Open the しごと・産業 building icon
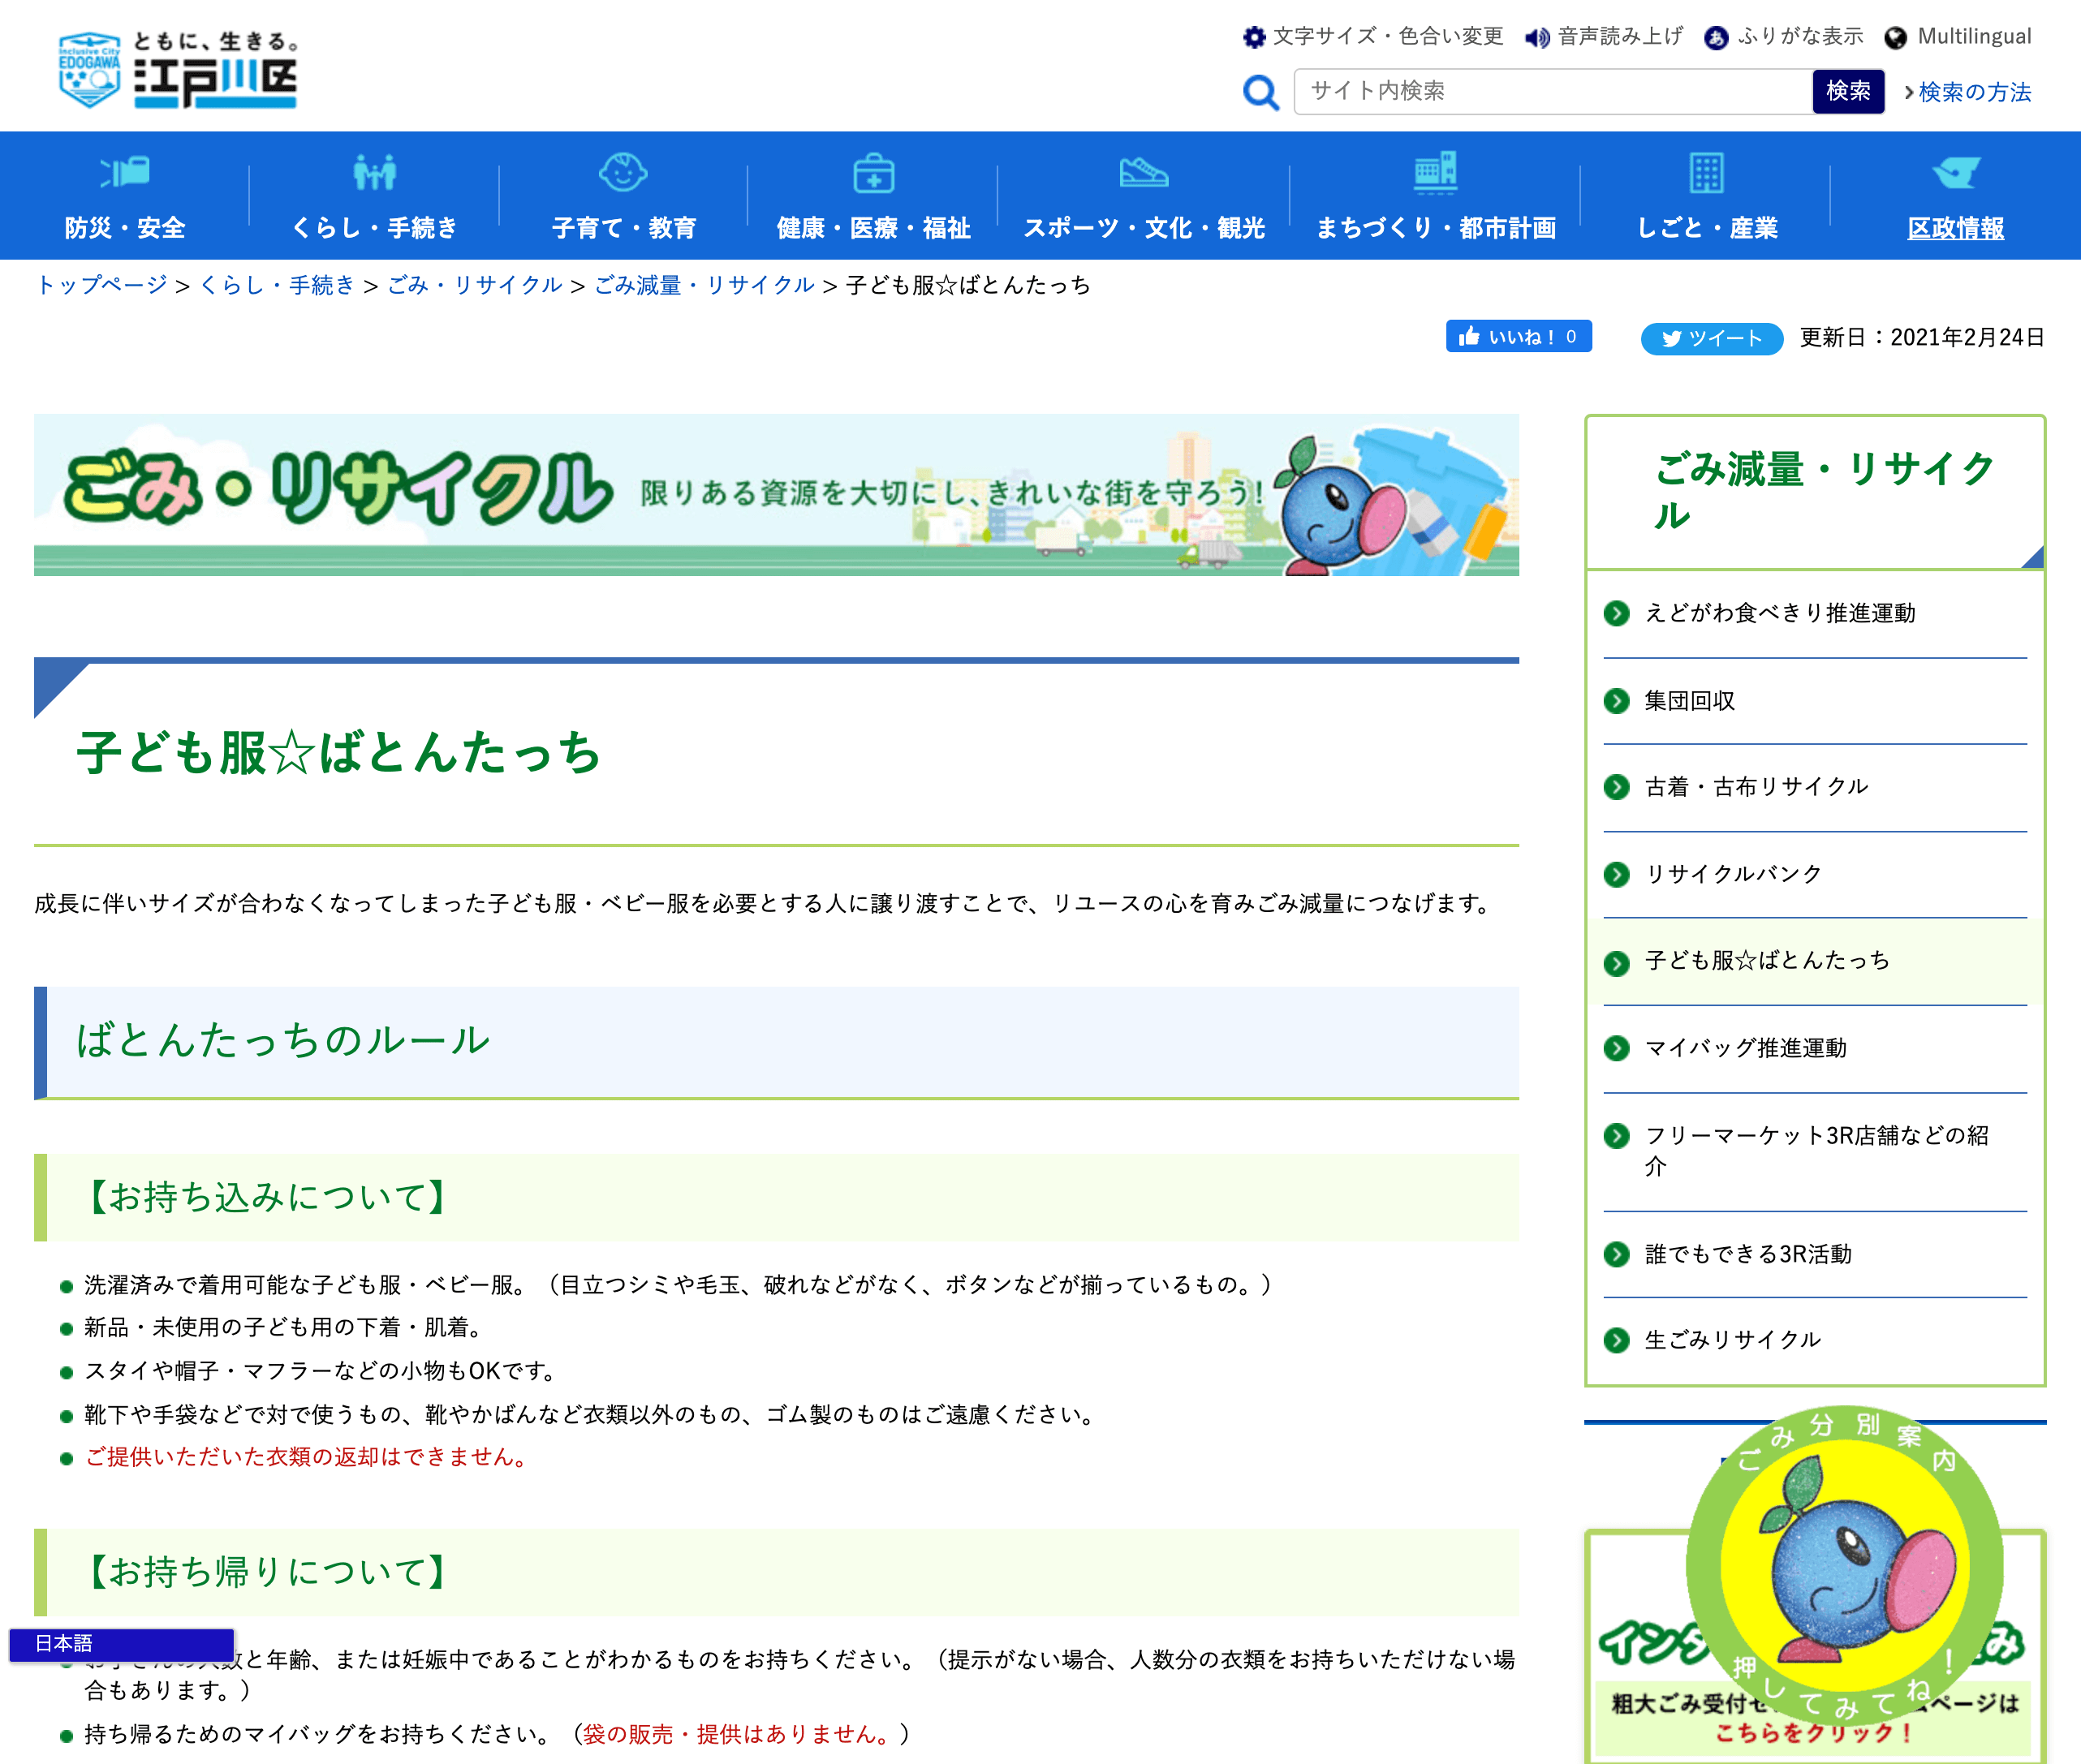Image resolution: width=2081 pixels, height=1764 pixels. click(x=1706, y=173)
